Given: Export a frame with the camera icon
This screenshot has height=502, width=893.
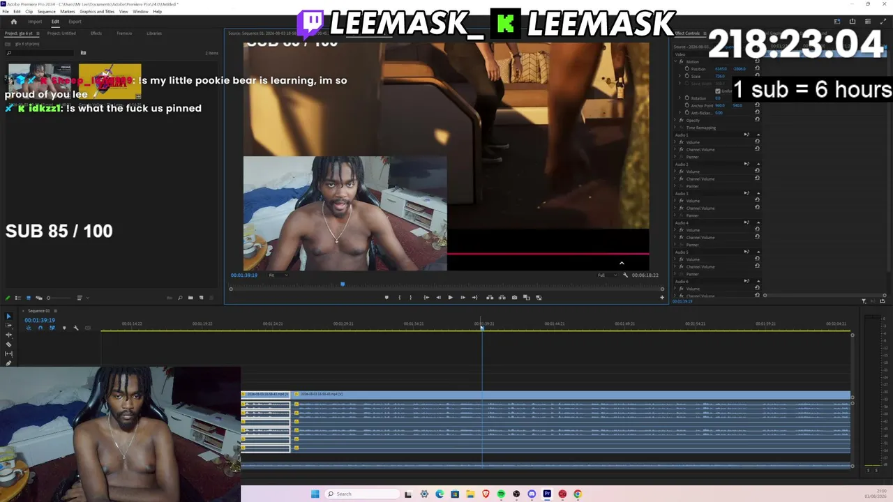Looking at the screenshot, I should [514, 298].
